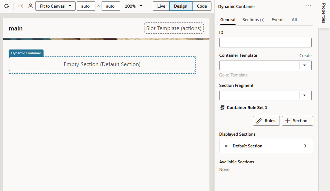Click the Create template link
Viewport: 330px width, 191px height.
point(305,56)
